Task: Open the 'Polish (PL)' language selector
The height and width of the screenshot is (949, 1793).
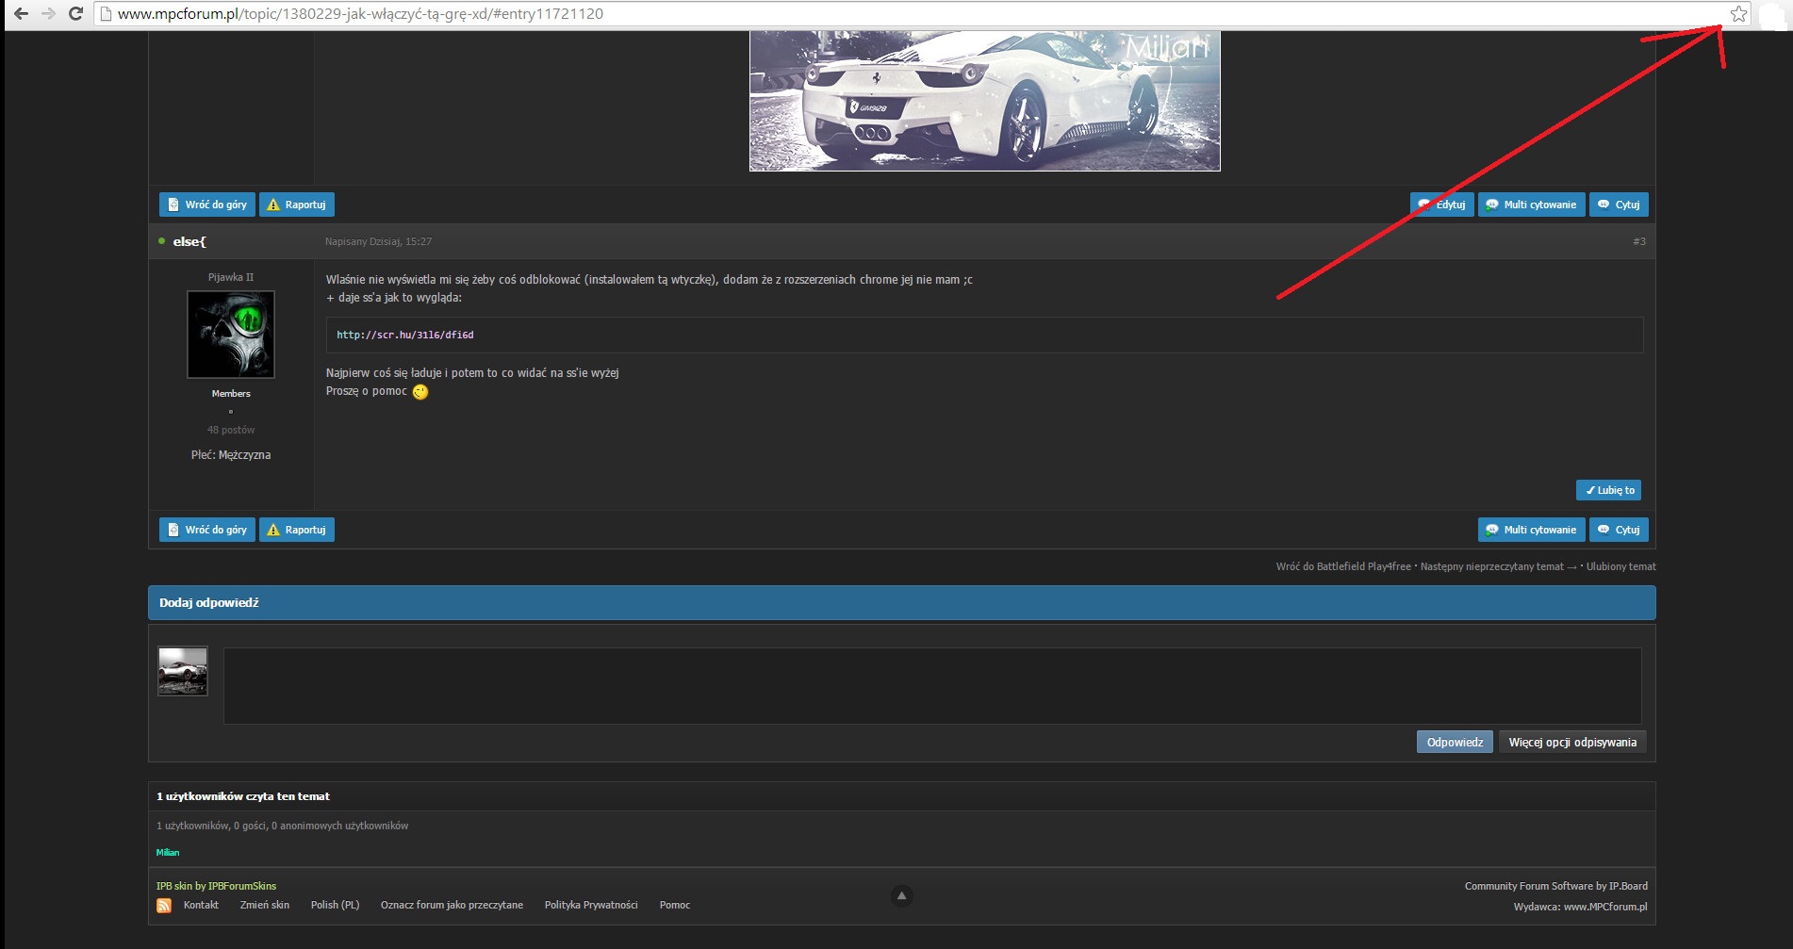Action: [336, 905]
